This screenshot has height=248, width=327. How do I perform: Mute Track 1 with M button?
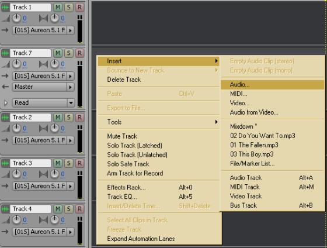pyautogui.click(x=58, y=8)
